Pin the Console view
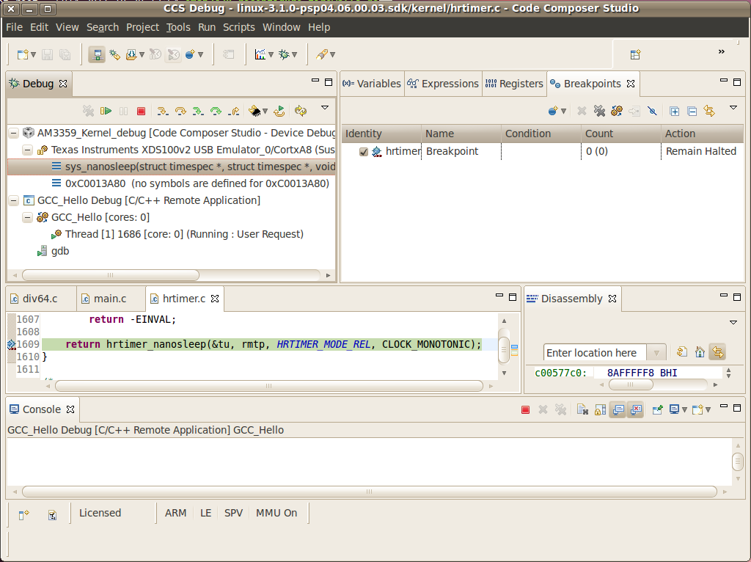The height and width of the screenshot is (562, 751). tap(657, 409)
